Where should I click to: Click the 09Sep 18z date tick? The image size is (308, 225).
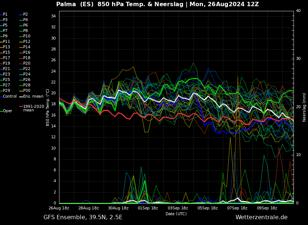coord(267,208)
